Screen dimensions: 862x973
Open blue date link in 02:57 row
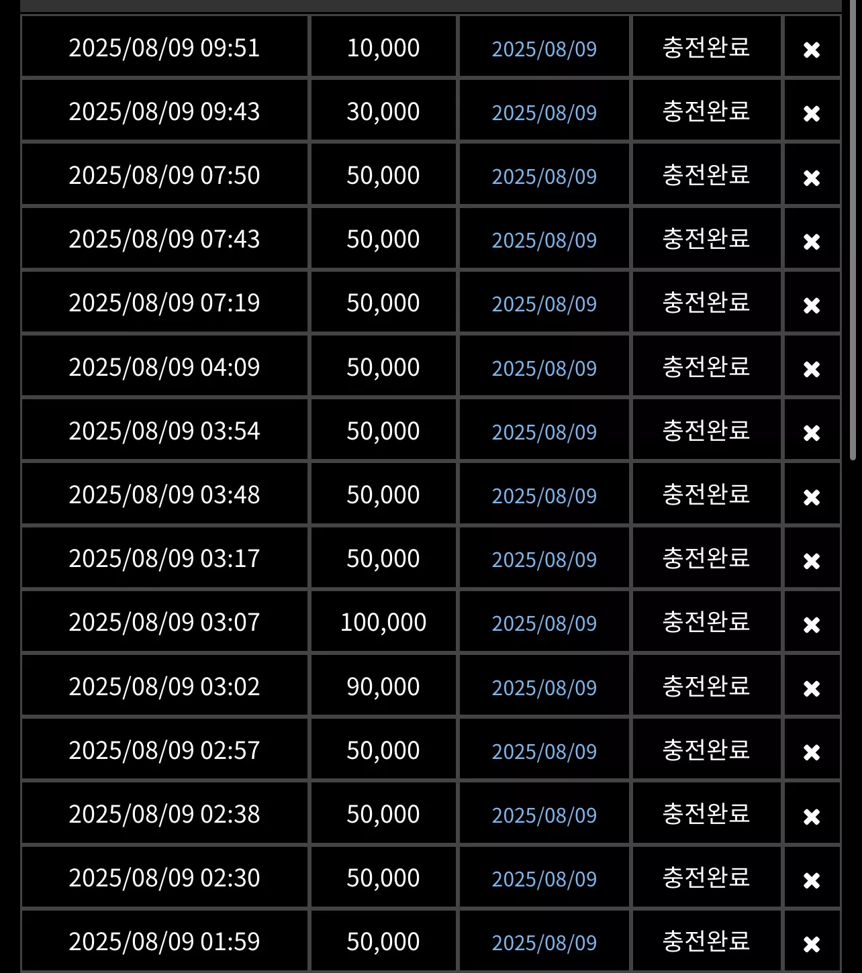544,752
